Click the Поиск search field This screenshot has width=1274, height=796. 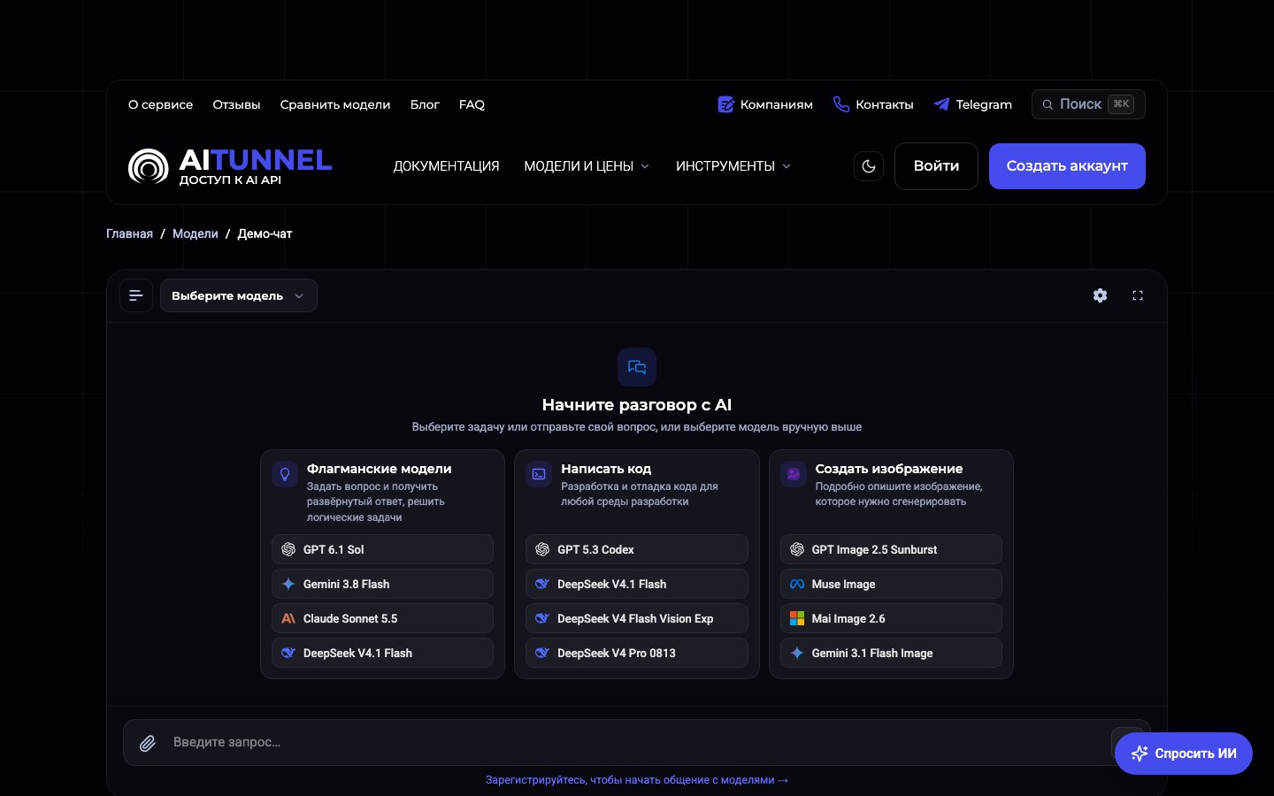[x=1088, y=104]
